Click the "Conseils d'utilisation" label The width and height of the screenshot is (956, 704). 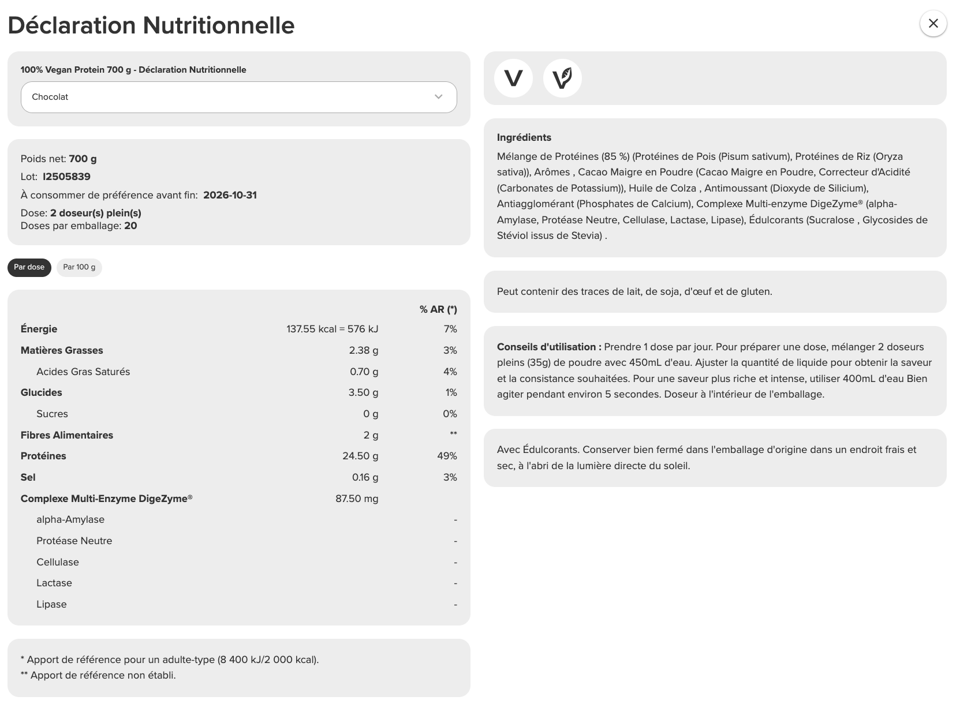(548, 347)
